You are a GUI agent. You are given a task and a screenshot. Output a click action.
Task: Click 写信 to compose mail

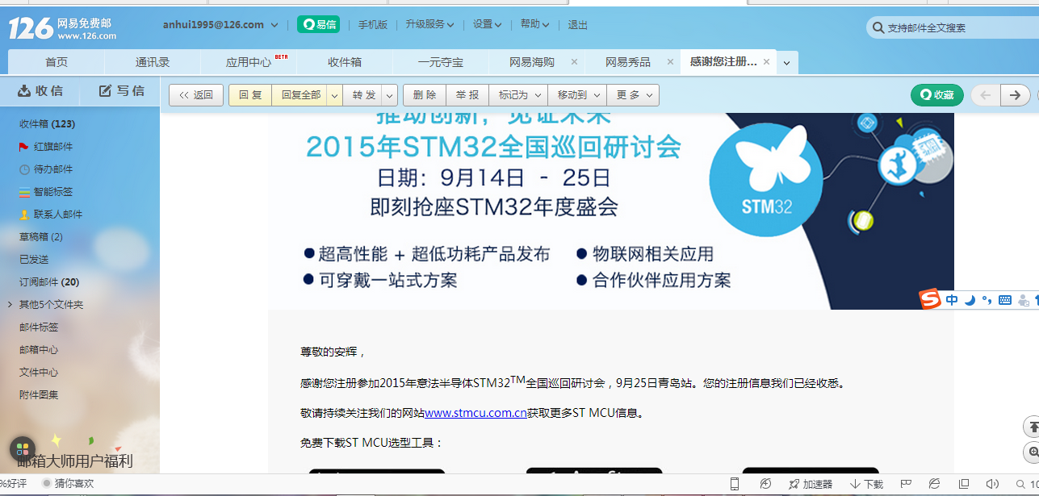(x=122, y=91)
